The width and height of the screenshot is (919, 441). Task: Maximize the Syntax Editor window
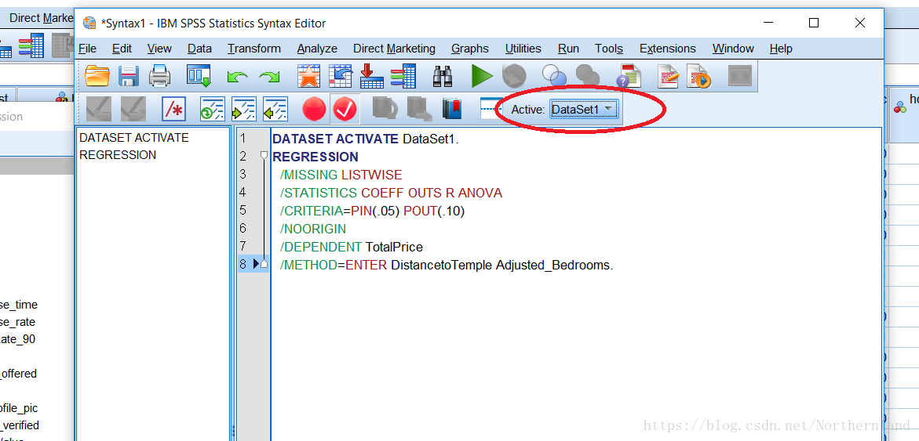pos(814,23)
